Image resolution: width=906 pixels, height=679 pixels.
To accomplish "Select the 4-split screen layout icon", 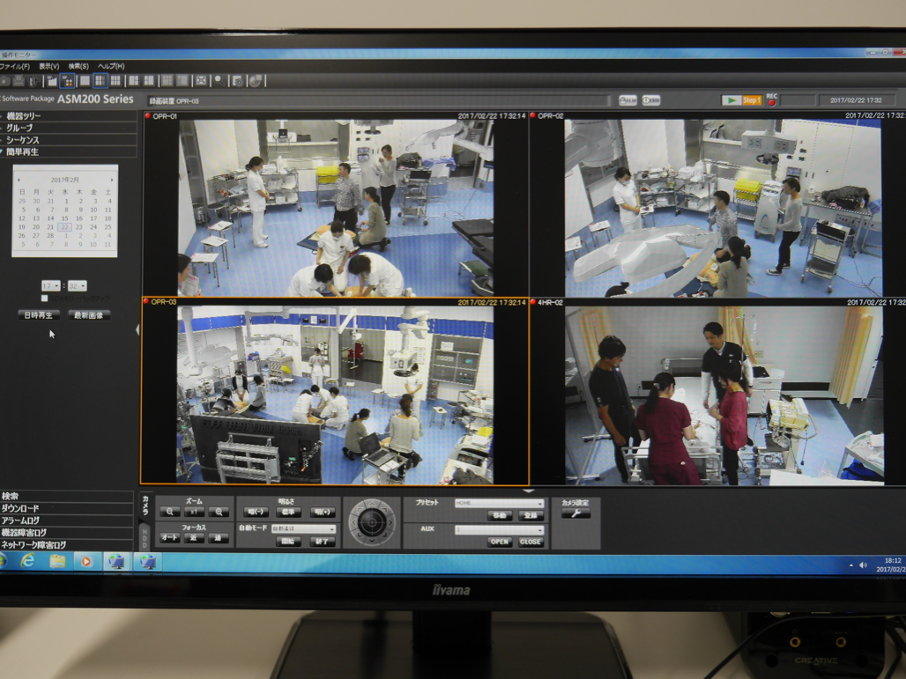I will [100, 81].
